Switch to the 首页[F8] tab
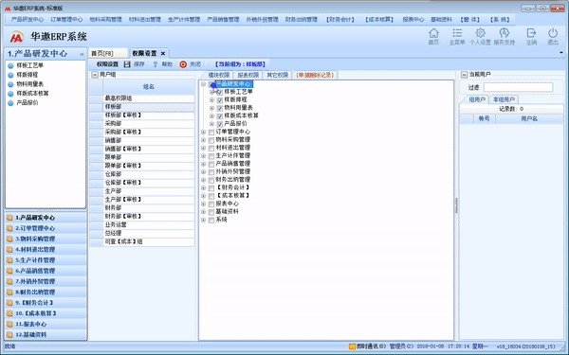 pyautogui.click(x=107, y=54)
